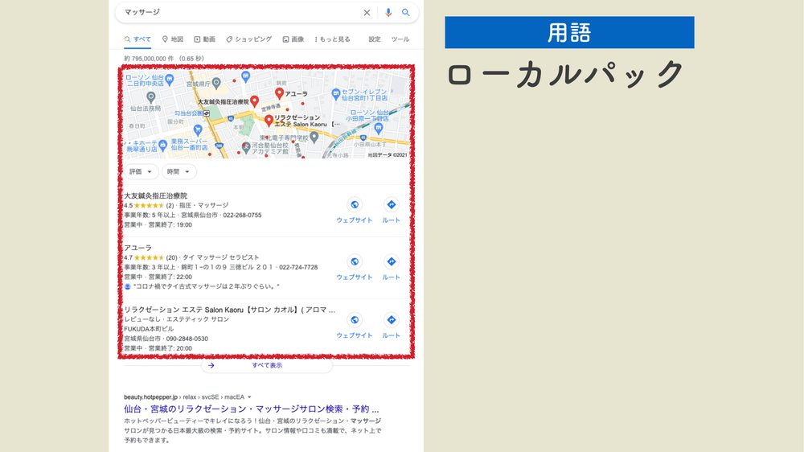Start voice search with microphone icon
Viewport: 804px width, 452px height.
388,13
